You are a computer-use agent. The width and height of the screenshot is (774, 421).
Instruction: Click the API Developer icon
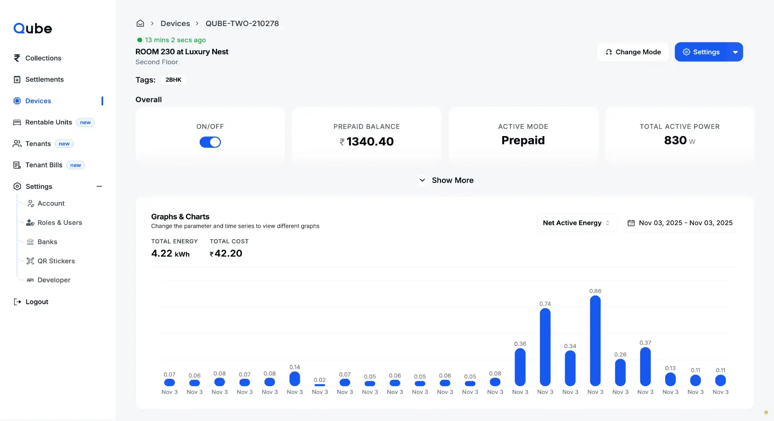30,280
